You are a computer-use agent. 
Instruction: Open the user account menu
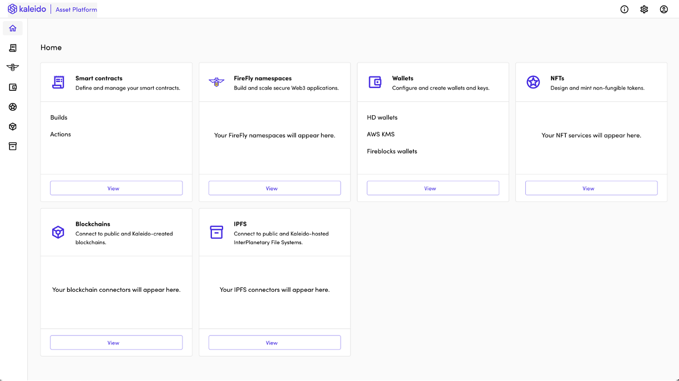pos(664,9)
